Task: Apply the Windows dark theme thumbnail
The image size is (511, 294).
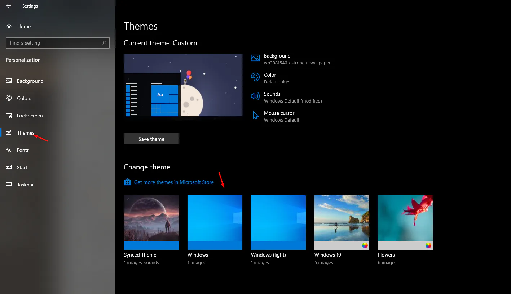Action: (215, 222)
